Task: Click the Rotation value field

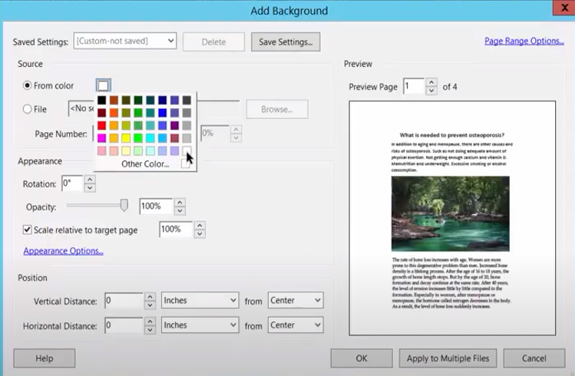Action: point(72,183)
